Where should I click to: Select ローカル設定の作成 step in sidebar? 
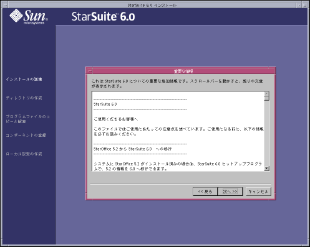(x=24, y=154)
